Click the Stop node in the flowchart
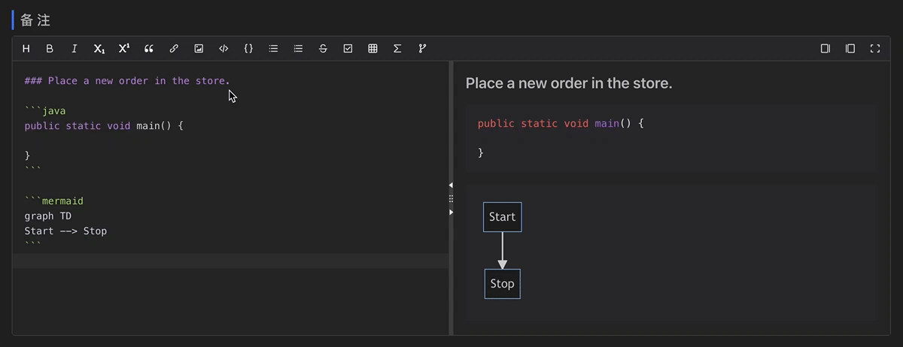This screenshot has width=903, height=347. 502,284
